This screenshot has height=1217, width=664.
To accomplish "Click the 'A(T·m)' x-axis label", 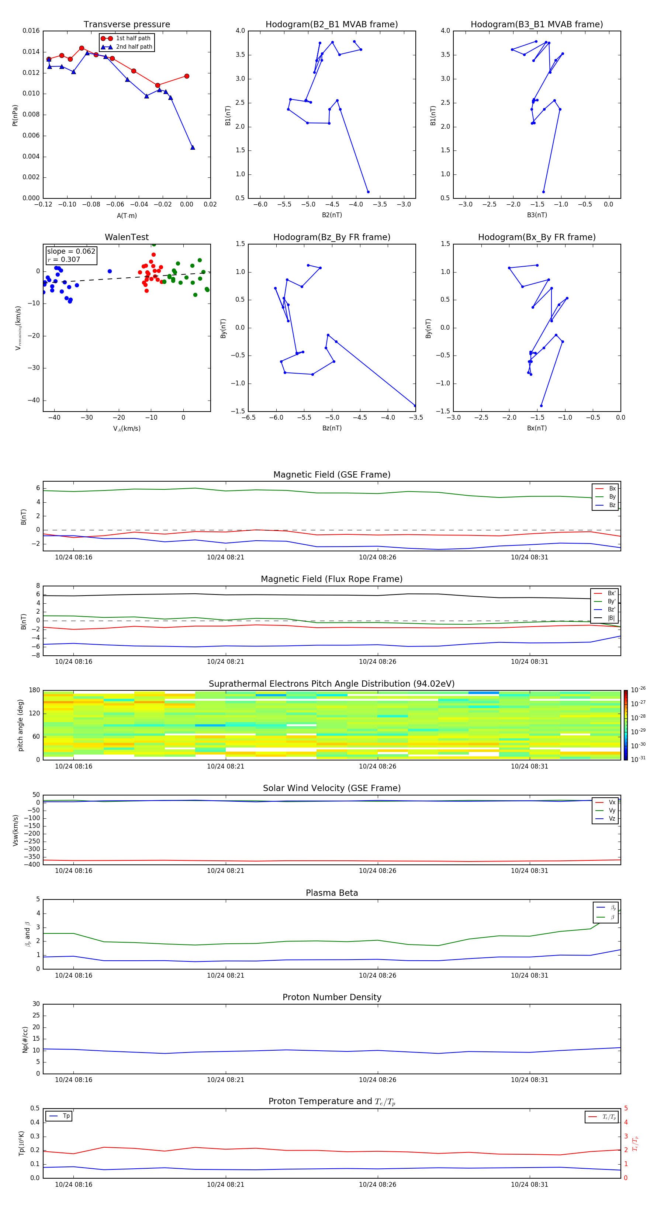I will point(127,215).
